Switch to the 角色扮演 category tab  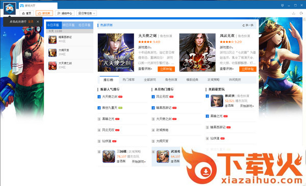(171, 80)
